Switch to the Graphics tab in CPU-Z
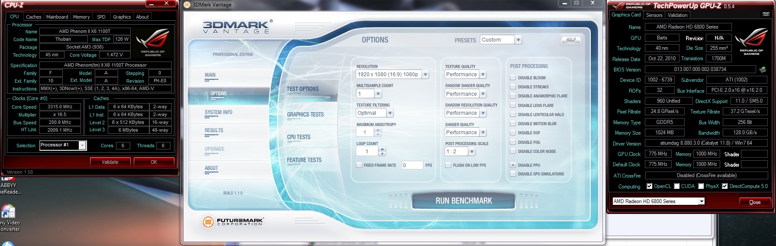 tap(122, 17)
